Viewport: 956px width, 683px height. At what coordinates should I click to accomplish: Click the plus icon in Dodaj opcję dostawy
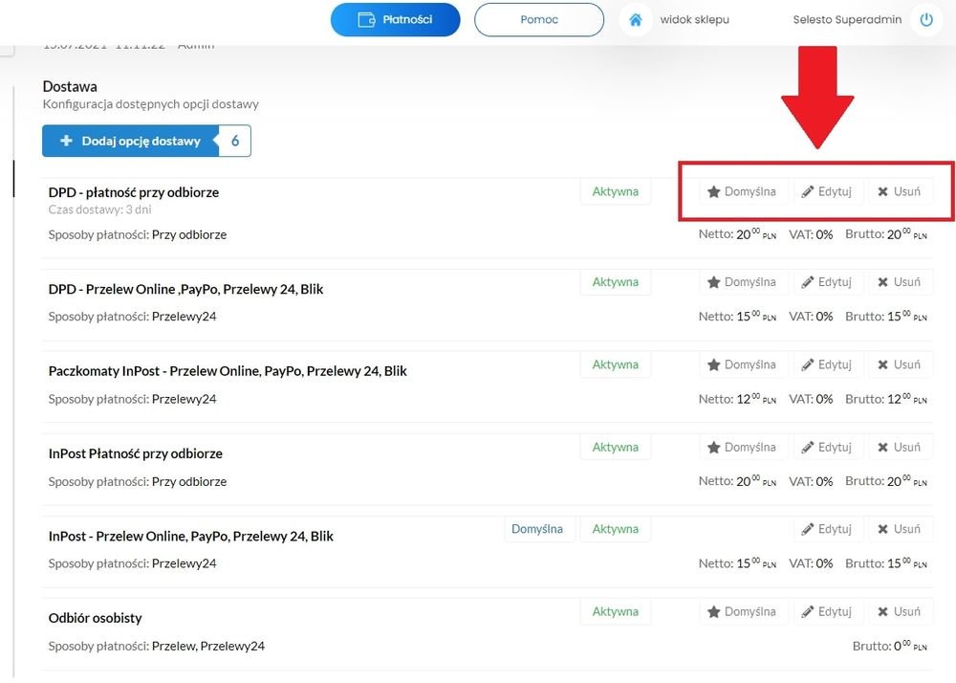coord(66,141)
